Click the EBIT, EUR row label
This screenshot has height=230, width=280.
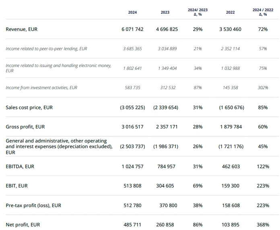pyautogui.click(x=17, y=186)
